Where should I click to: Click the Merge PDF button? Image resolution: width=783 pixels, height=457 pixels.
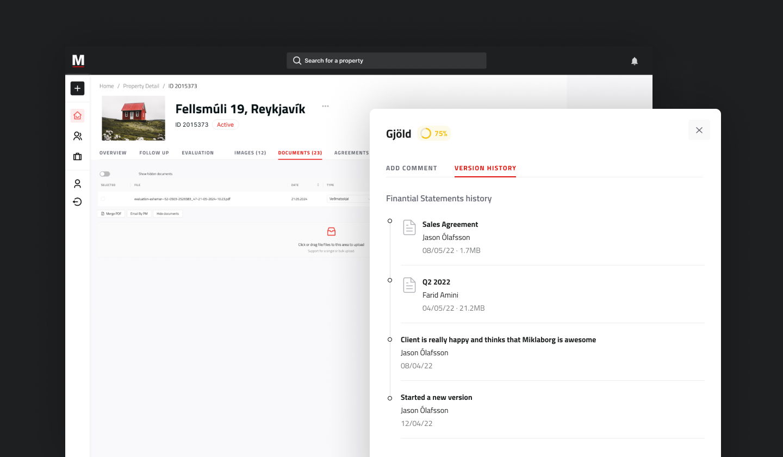pos(111,213)
